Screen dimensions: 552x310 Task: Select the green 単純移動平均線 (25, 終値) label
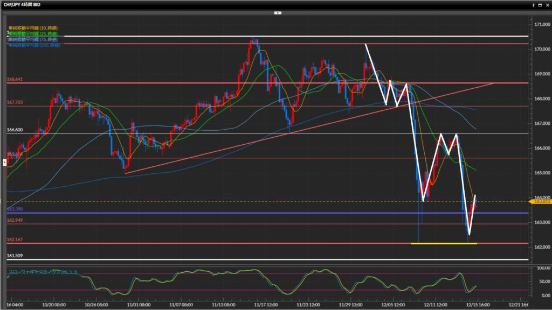(x=33, y=33)
